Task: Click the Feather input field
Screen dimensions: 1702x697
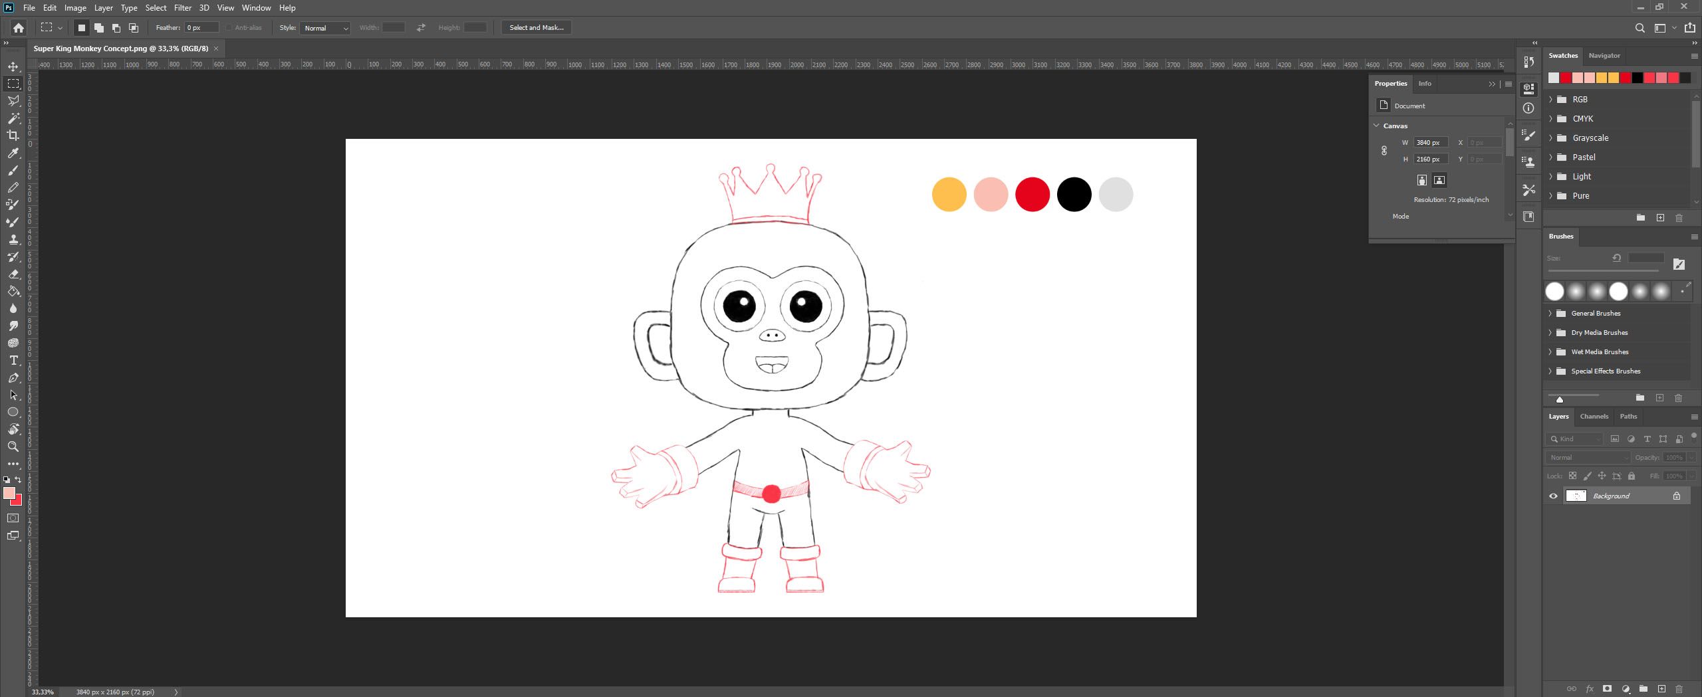Action: [201, 28]
